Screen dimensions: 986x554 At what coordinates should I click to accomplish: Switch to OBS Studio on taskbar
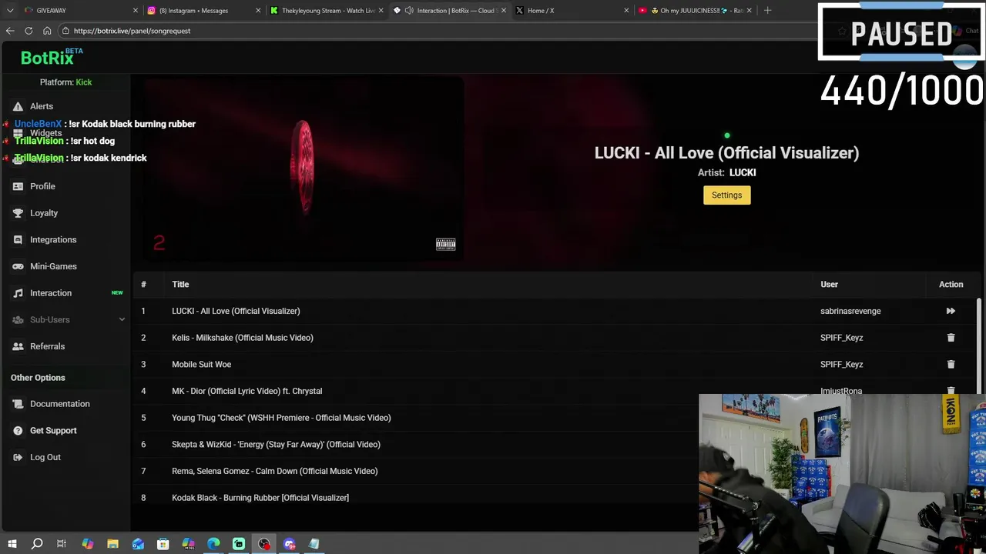coord(264,544)
